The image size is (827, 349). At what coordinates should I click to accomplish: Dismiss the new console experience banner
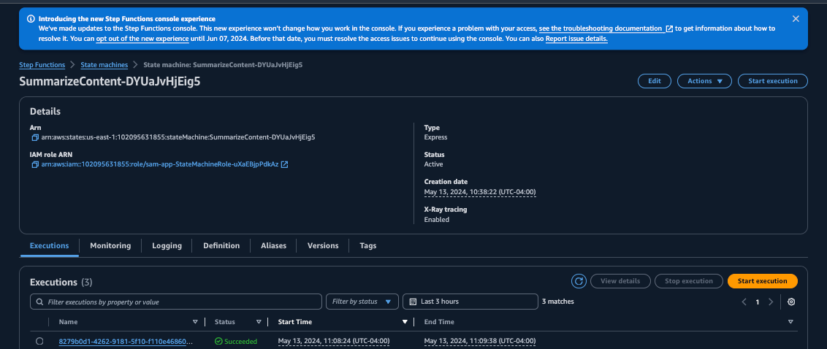[796, 18]
